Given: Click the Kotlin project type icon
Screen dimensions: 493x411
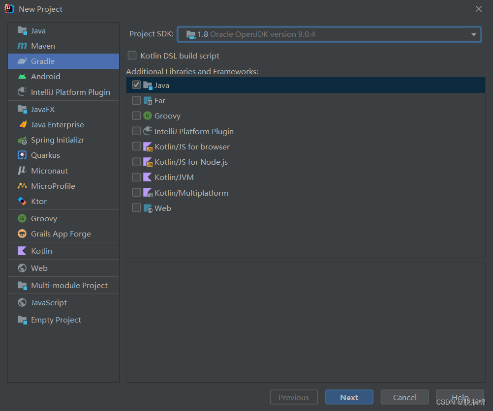Looking at the screenshot, I should (x=22, y=251).
